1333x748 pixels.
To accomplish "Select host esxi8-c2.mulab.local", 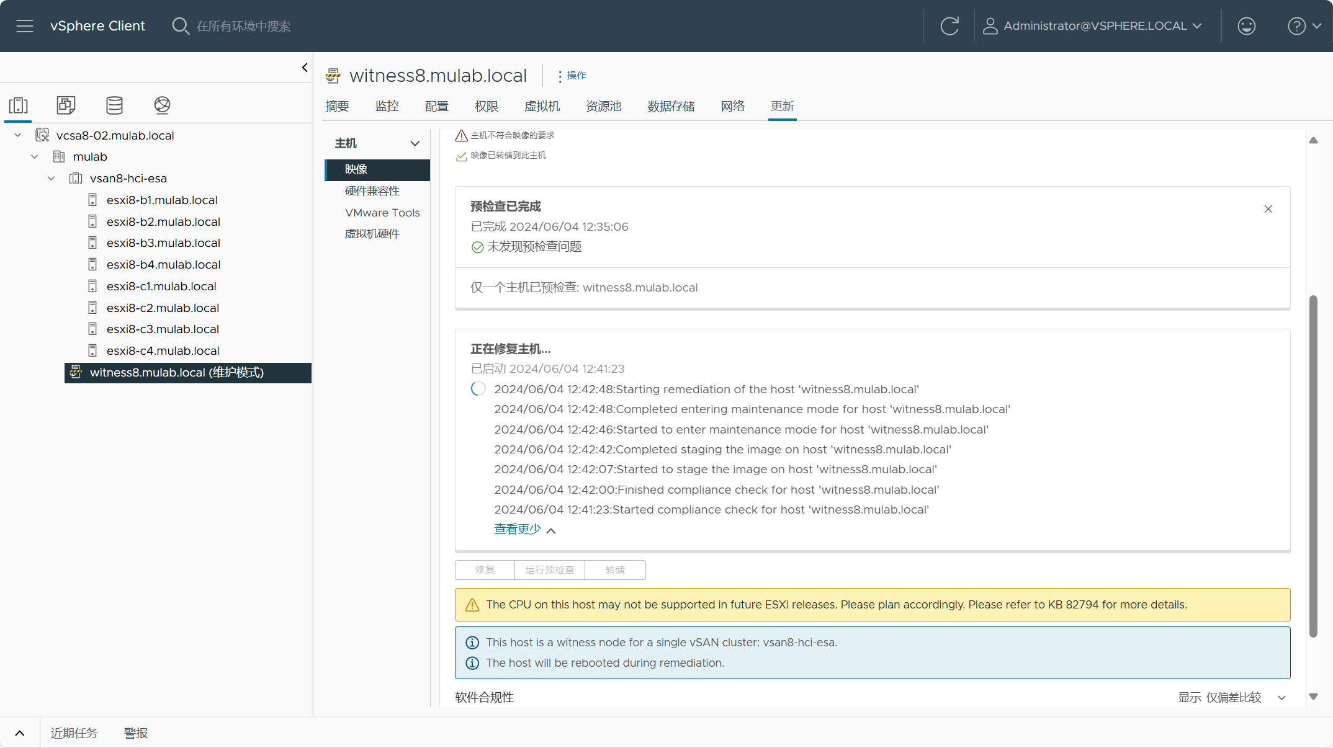I will click(163, 308).
